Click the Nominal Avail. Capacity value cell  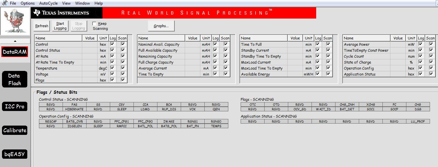click(x=192, y=44)
